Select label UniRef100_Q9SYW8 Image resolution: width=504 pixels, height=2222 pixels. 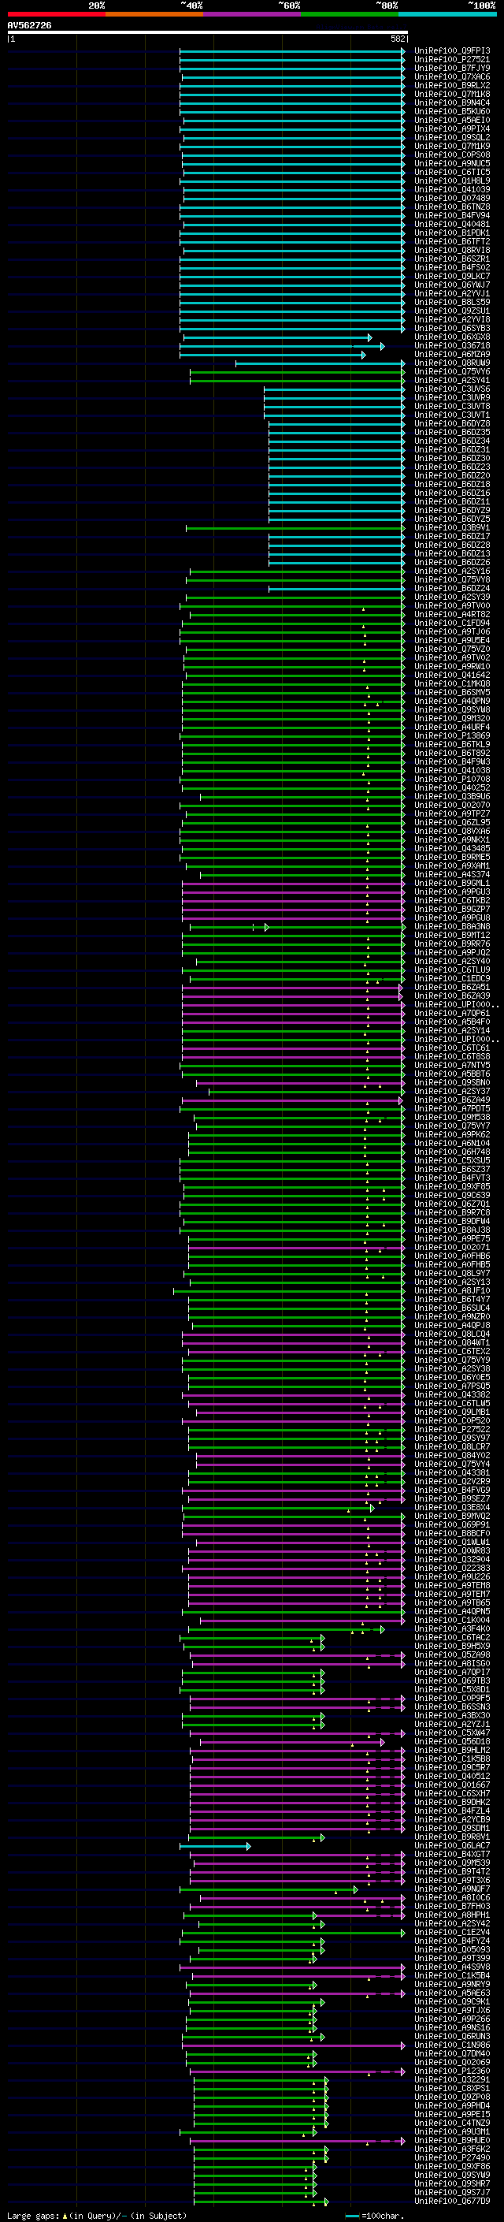(451, 709)
